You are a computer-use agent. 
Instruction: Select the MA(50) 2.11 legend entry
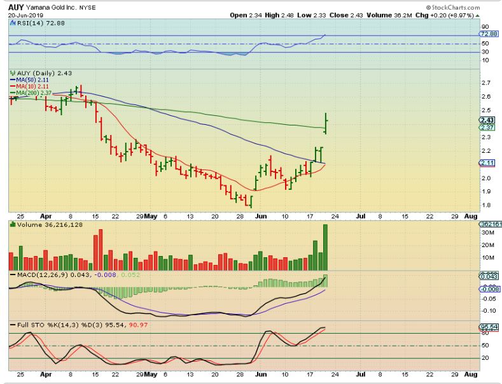pos(29,80)
